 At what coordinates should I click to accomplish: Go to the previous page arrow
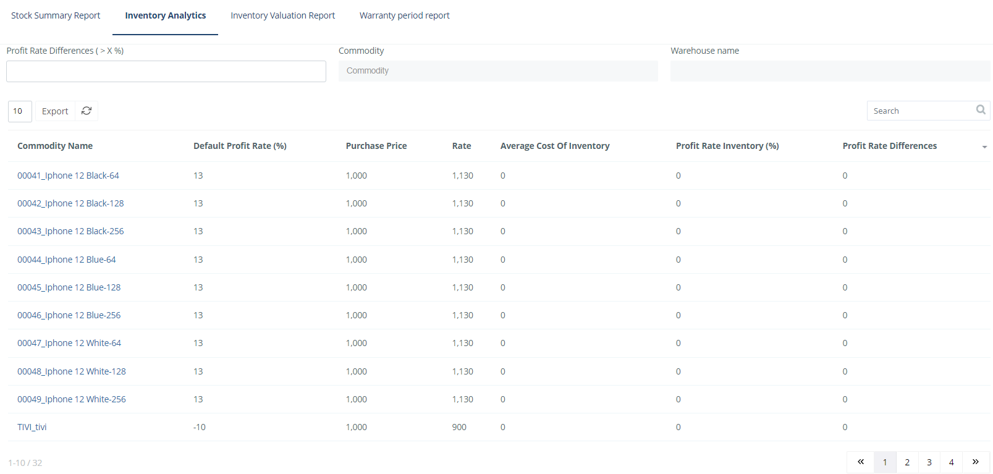coord(861,462)
